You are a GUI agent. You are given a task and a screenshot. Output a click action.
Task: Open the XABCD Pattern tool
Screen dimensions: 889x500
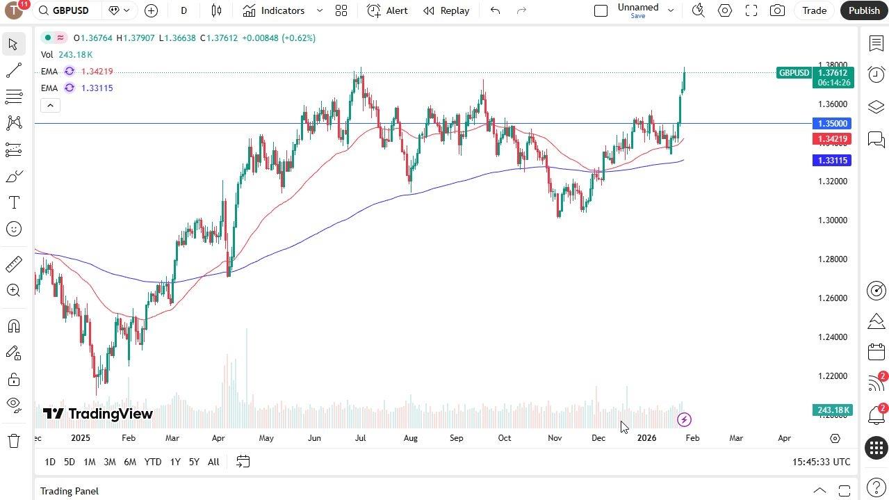13,123
